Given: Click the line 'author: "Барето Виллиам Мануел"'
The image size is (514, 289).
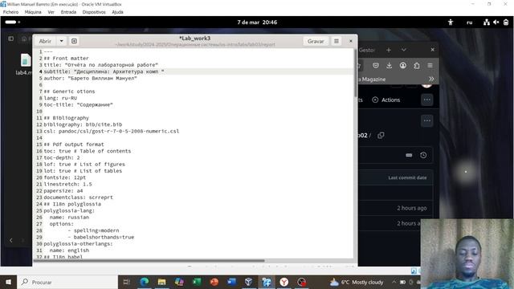Looking at the screenshot, I should [90, 79].
